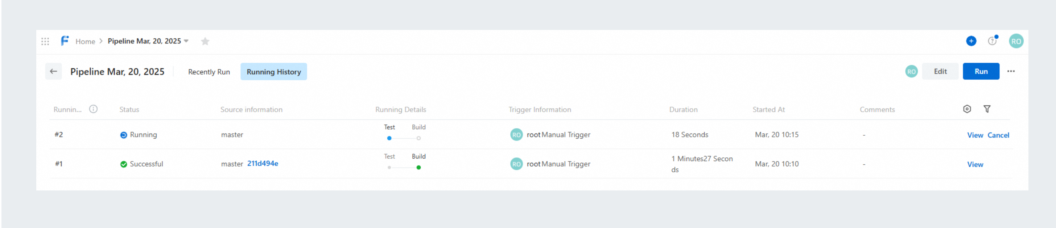Expand the Pipeline Mar, 20, 2025 breadcrumb dropdown
The image size is (1056, 228).
click(x=186, y=41)
